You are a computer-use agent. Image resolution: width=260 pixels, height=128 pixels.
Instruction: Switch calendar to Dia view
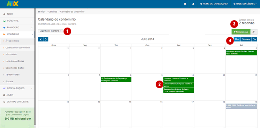click(254, 39)
